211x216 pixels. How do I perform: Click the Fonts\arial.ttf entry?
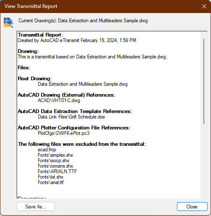(x=50, y=182)
